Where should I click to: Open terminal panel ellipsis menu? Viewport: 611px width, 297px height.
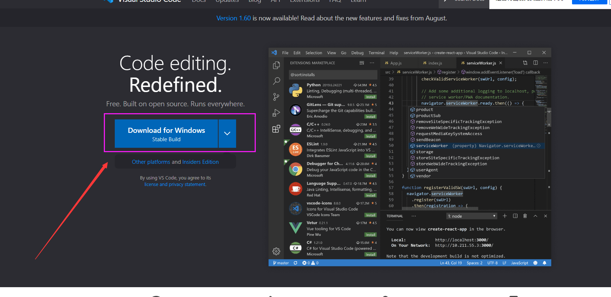pyautogui.click(x=414, y=216)
